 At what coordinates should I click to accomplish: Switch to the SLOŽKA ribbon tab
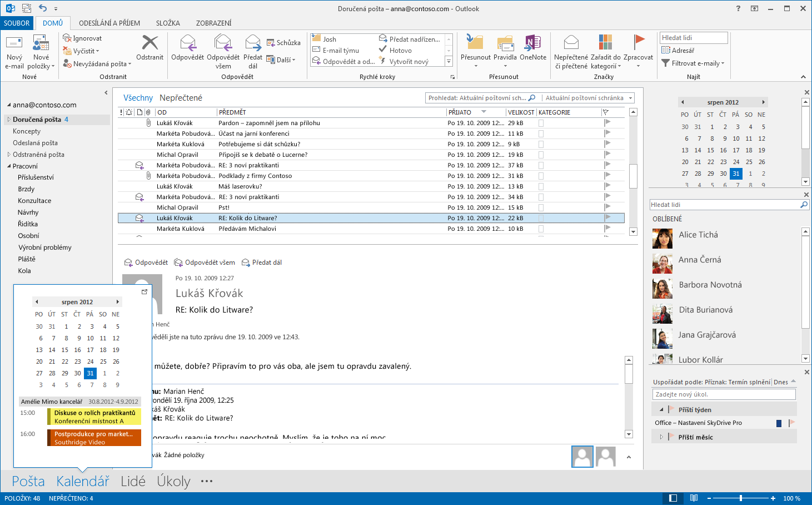[168, 23]
